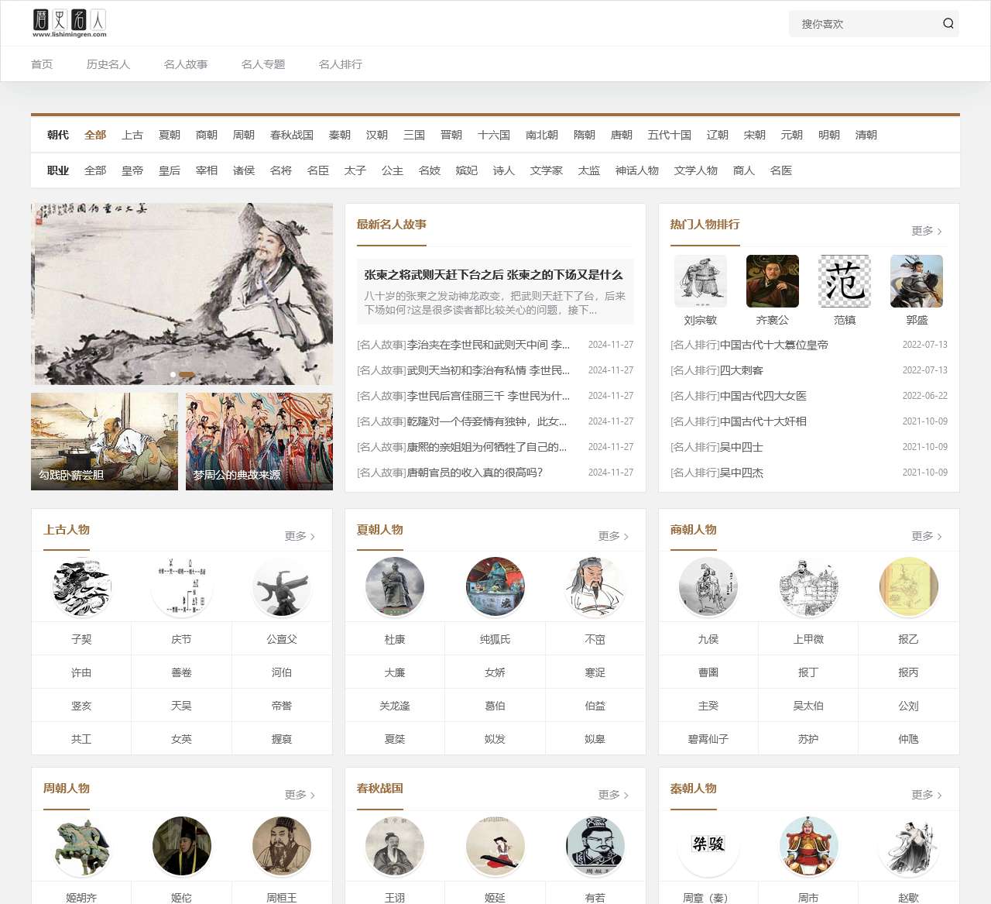Click the search magnifier icon

click(947, 23)
